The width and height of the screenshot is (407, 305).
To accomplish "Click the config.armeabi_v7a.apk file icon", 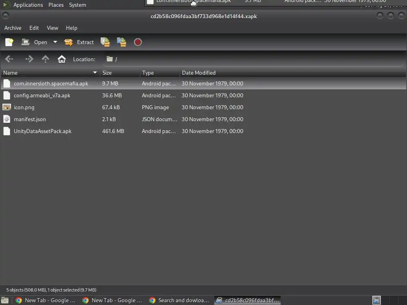I will [x=7, y=95].
